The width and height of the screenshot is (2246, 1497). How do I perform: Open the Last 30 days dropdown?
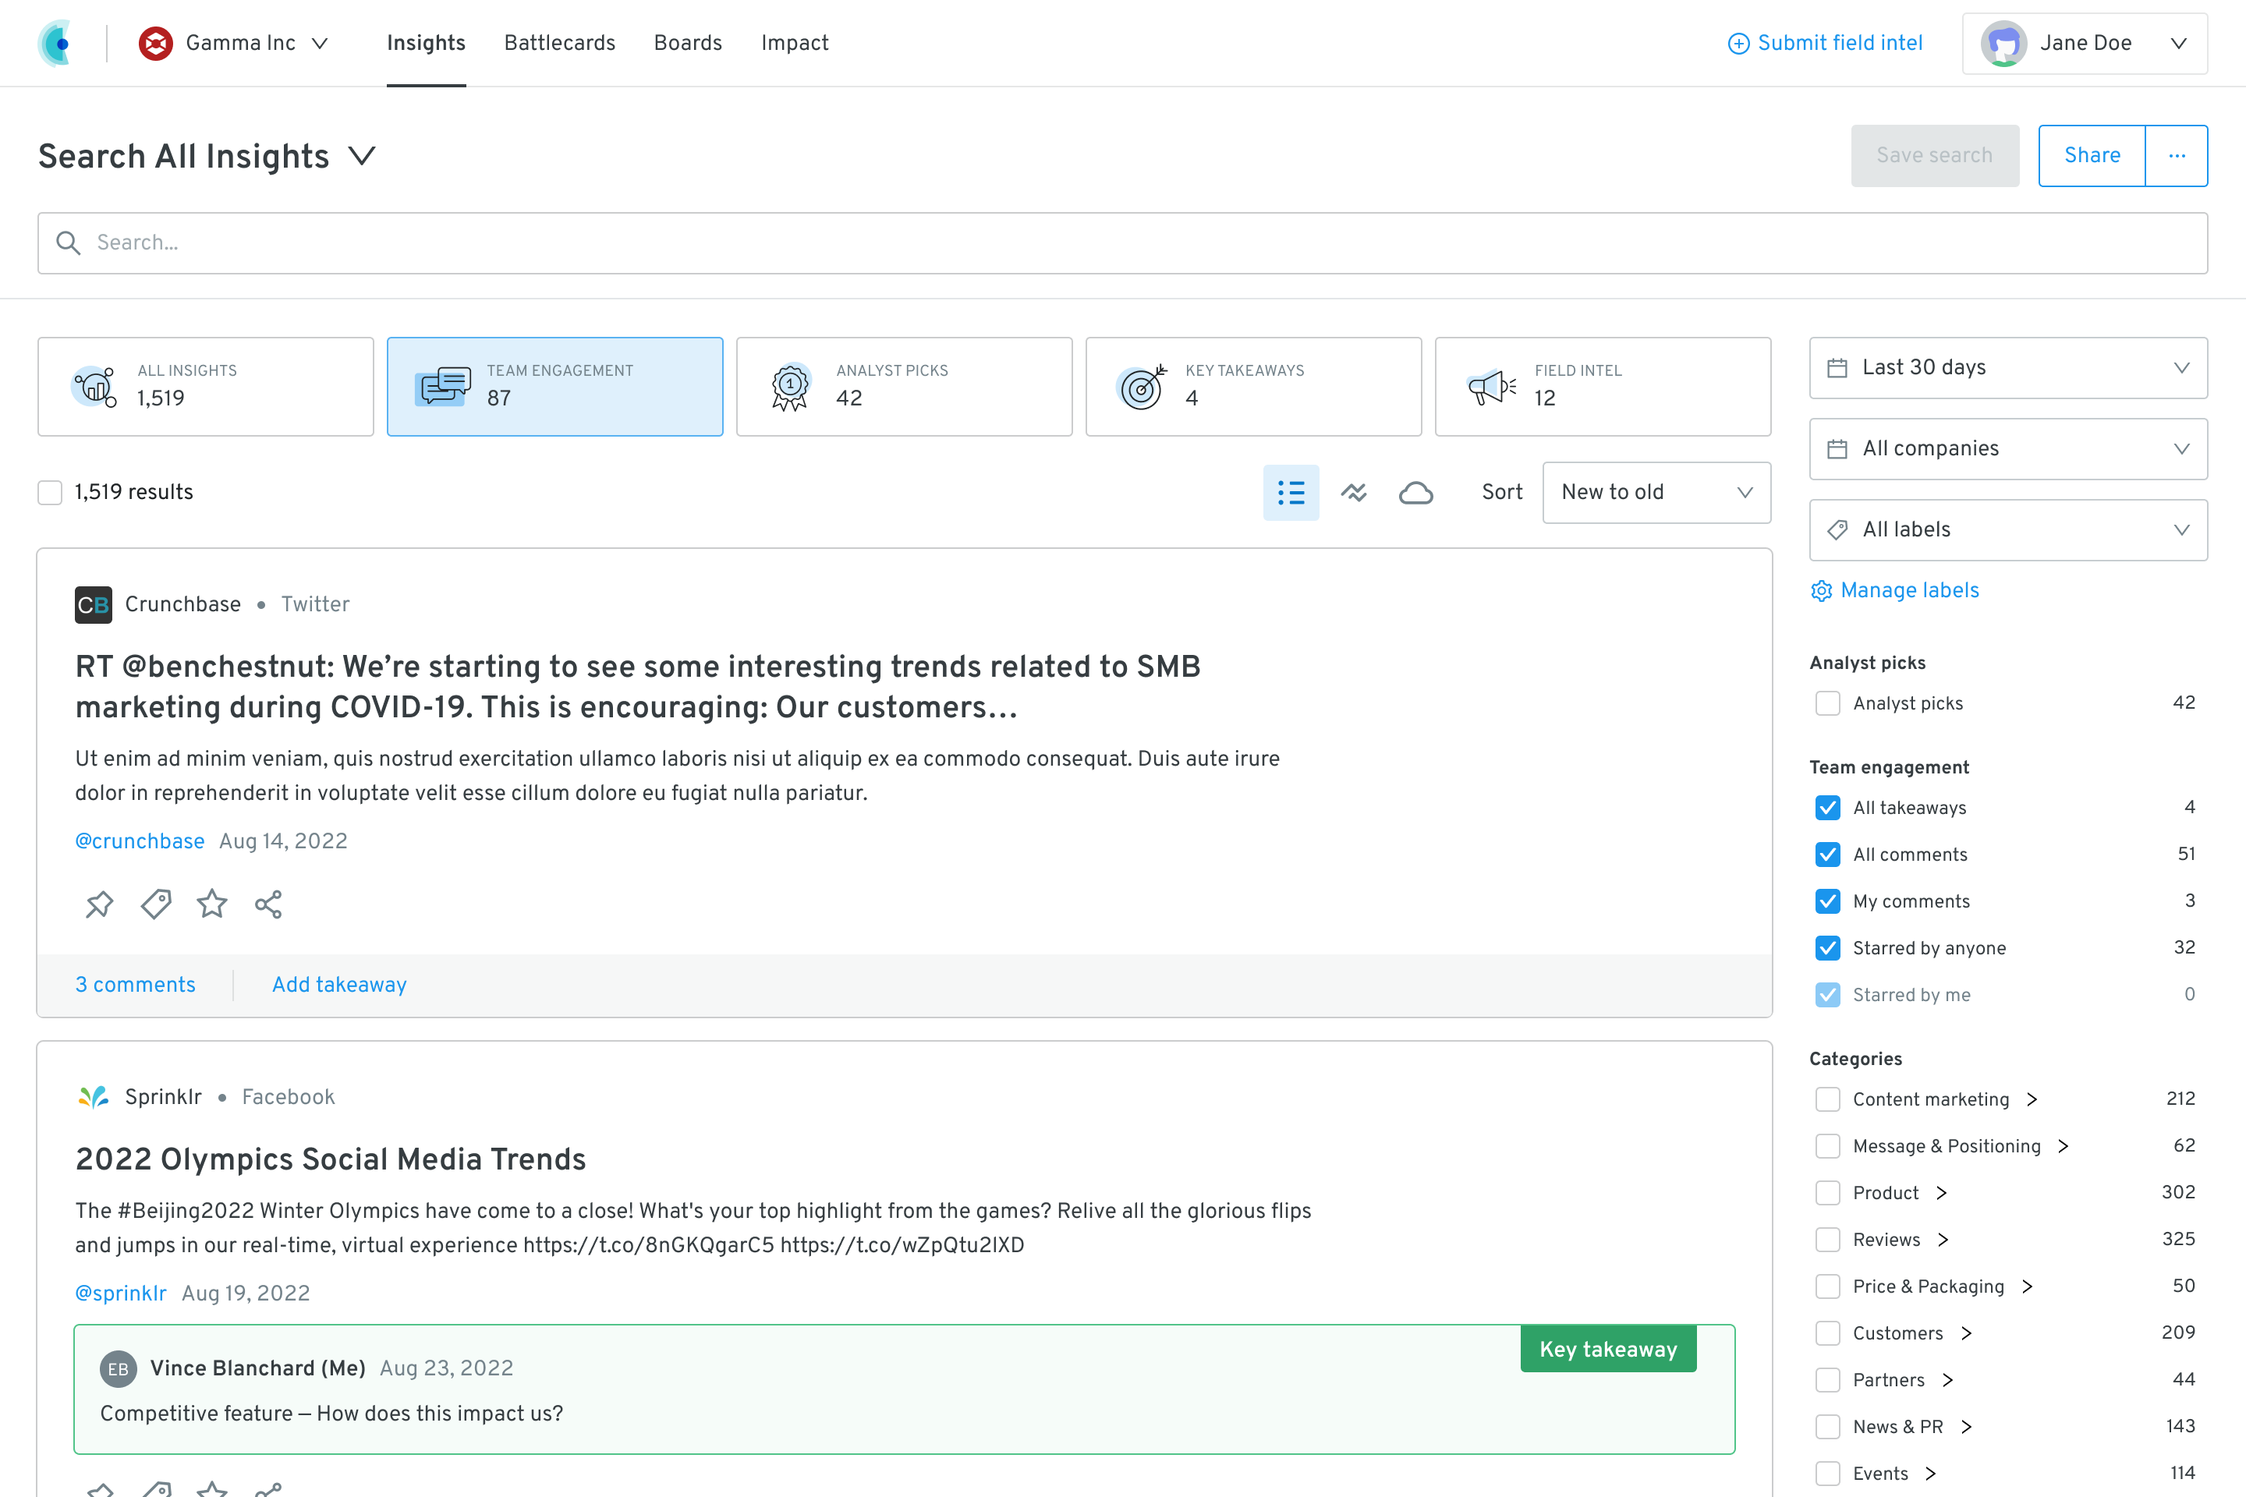click(x=2007, y=367)
